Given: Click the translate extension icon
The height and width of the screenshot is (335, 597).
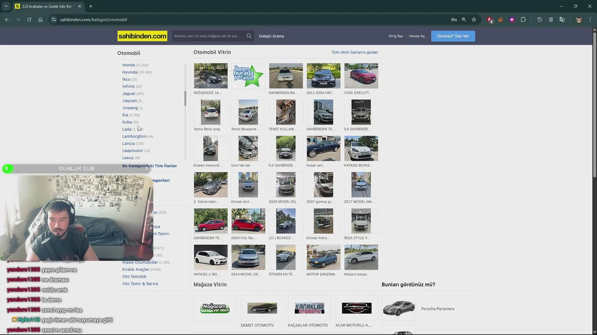Looking at the screenshot, I should (562, 20).
